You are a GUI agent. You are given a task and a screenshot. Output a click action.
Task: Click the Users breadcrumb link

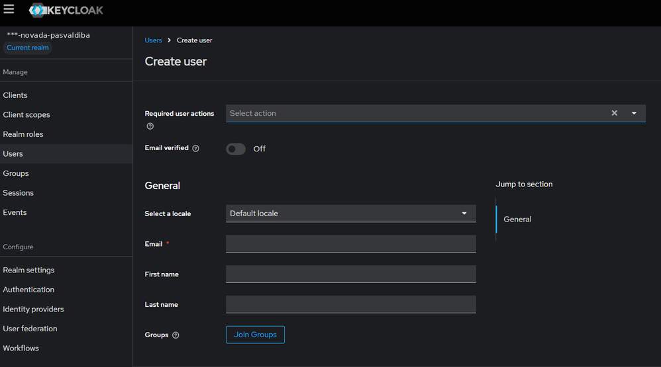point(154,40)
